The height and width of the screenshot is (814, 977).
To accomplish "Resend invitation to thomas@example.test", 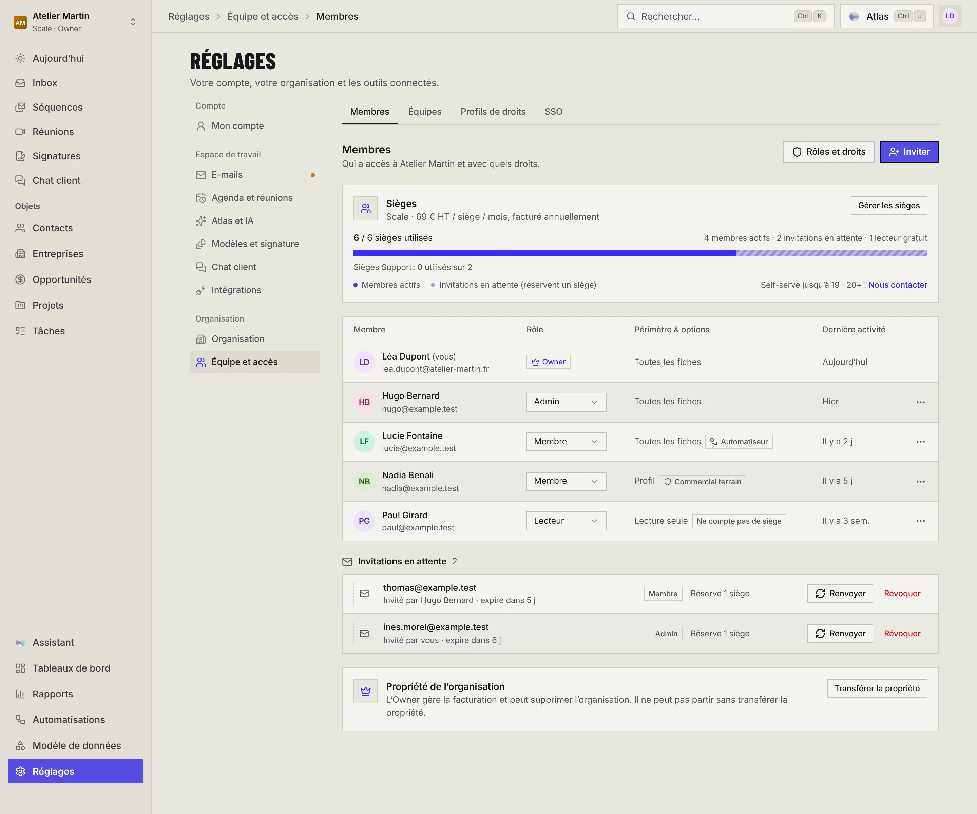I will [x=840, y=594].
